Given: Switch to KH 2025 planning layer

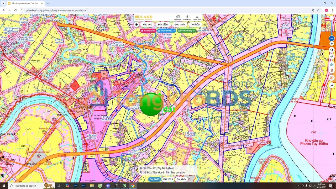Looking at the screenshot, I should [x=168, y=179].
